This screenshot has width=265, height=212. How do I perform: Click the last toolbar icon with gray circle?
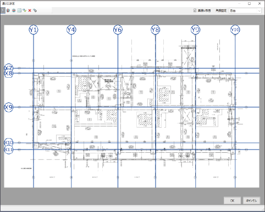point(35,10)
